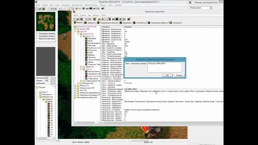
Task: Click active Object Editor icon in Object Editor toolbar
Action: 110,19
